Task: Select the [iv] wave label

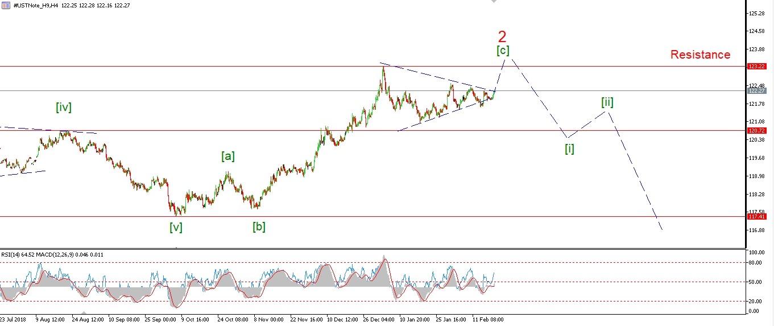Action: [64, 107]
